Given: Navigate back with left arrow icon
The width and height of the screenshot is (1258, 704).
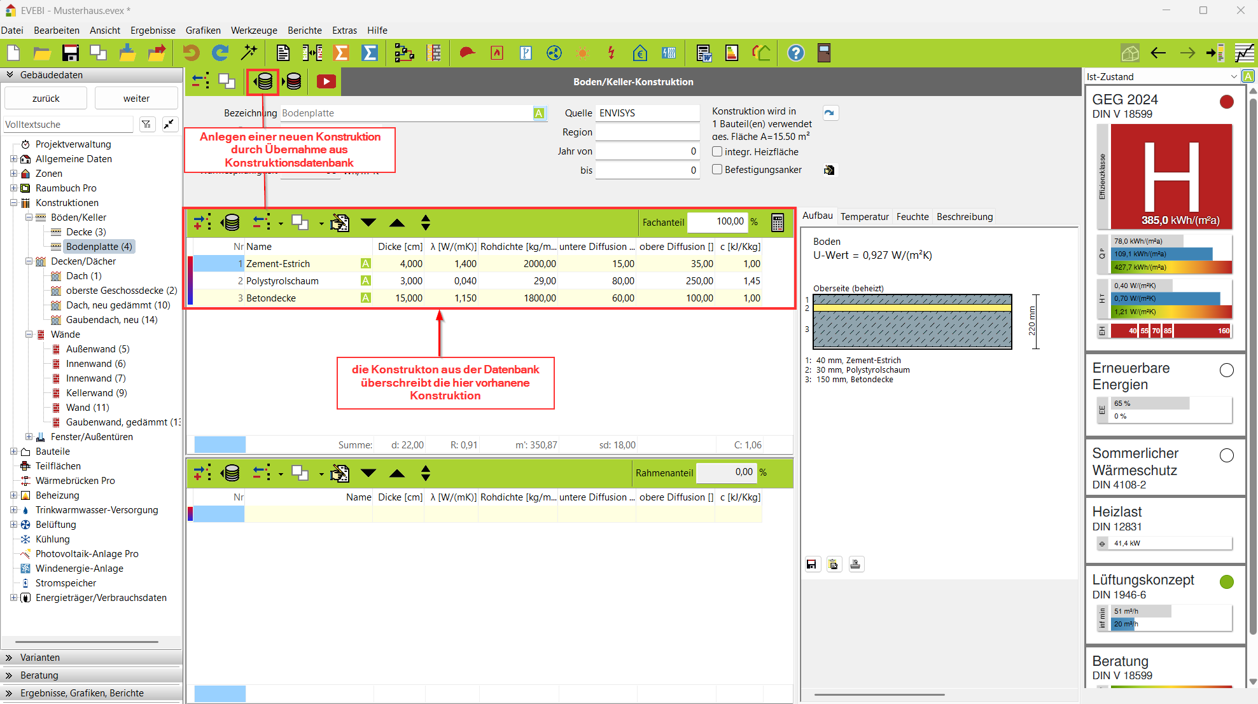Looking at the screenshot, I should pos(1158,53).
